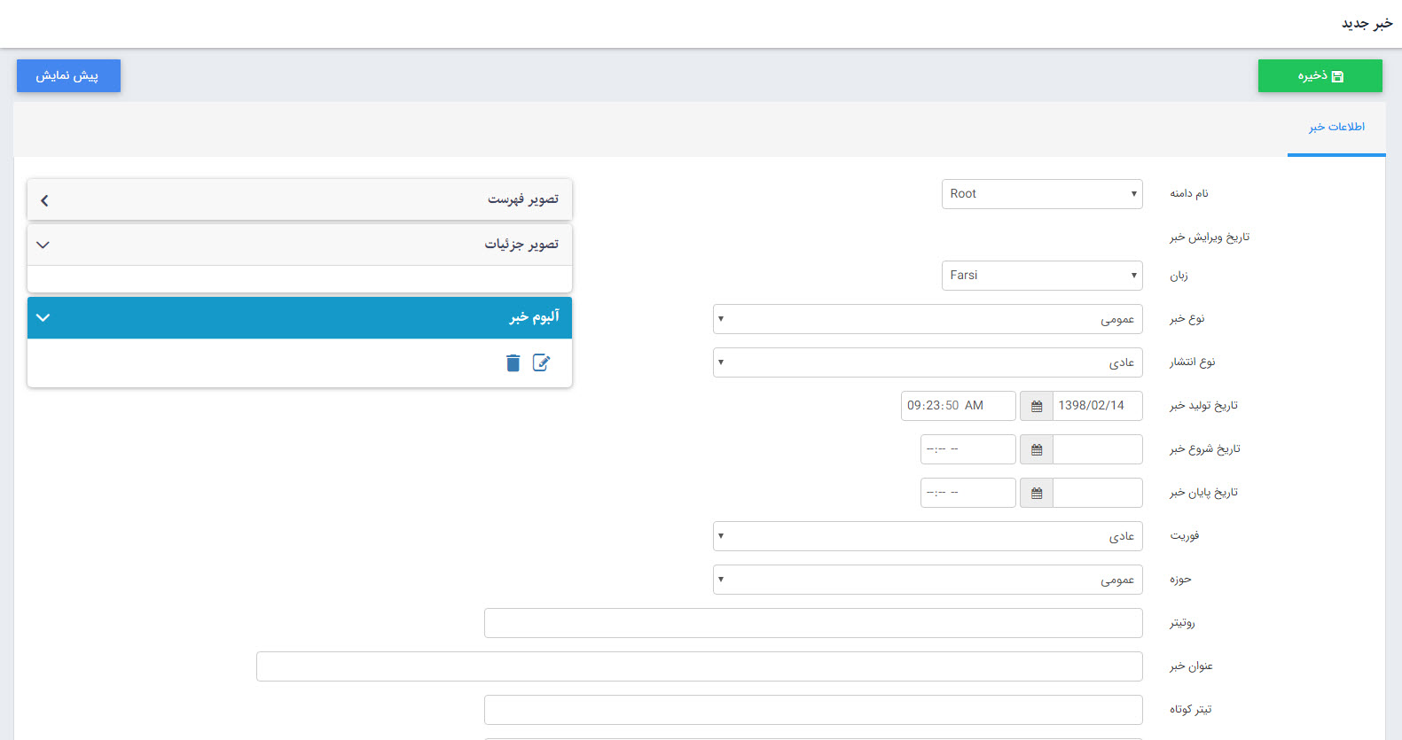The height and width of the screenshot is (740, 1402).
Task: Open the حوزه category dropdown
Action: [x=927, y=580]
